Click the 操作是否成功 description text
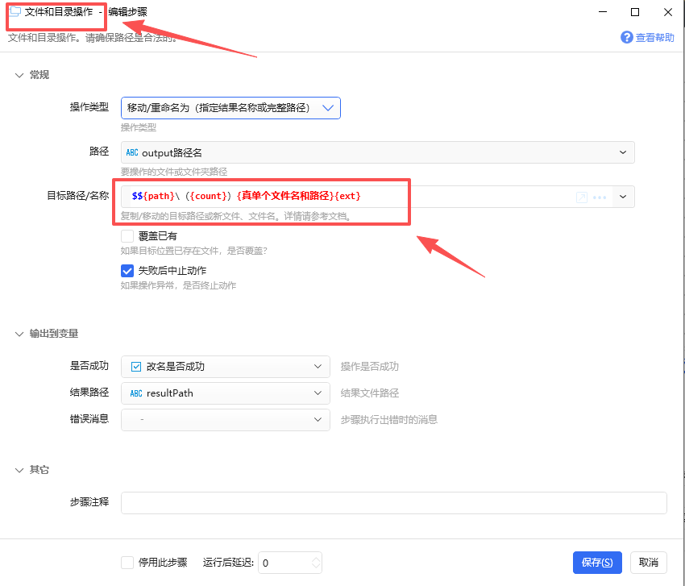Screen dimensions: 685x586 (370, 367)
